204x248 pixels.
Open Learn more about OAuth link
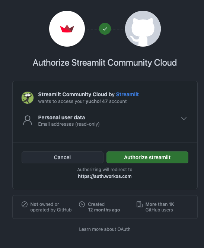point(105,229)
